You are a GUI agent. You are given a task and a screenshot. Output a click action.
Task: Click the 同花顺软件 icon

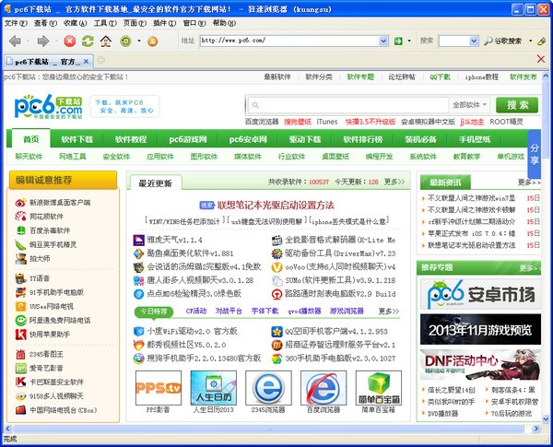tap(20, 217)
